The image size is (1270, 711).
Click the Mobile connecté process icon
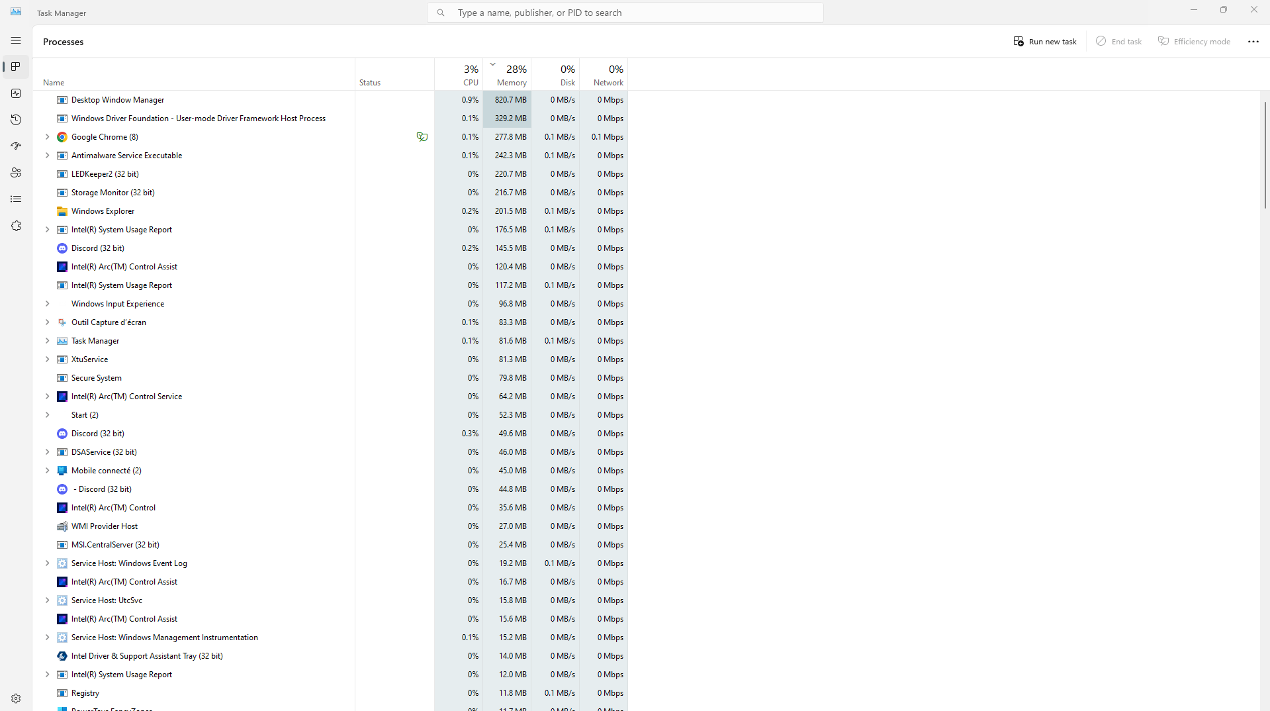[x=62, y=471]
